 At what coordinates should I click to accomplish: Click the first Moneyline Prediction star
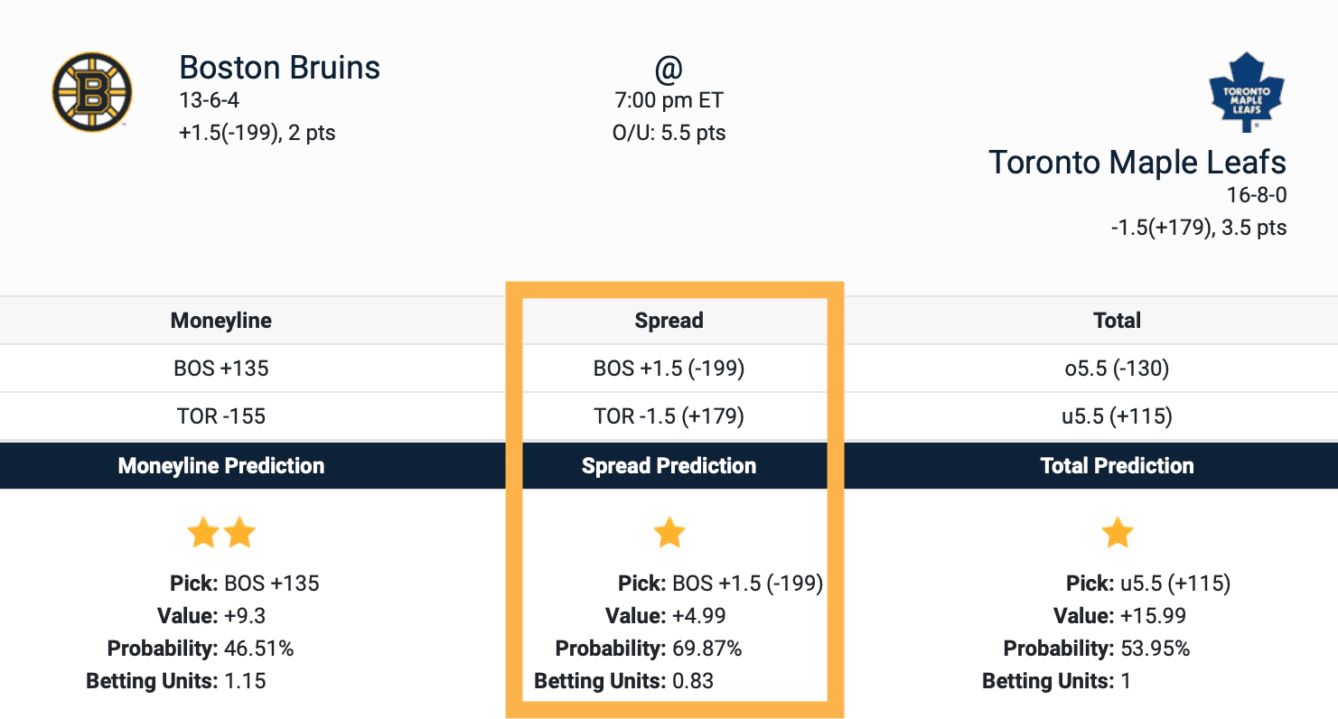point(203,533)
